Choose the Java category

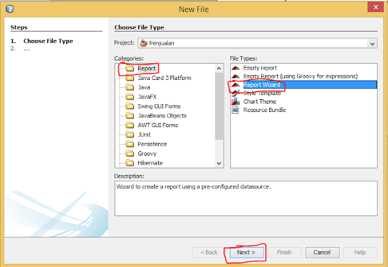pyautogui.click(x=144, y=87)
